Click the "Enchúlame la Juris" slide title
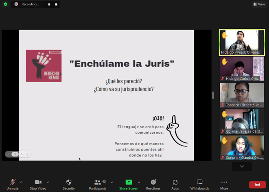Screen dimensions: 269x192 (122, 63)
